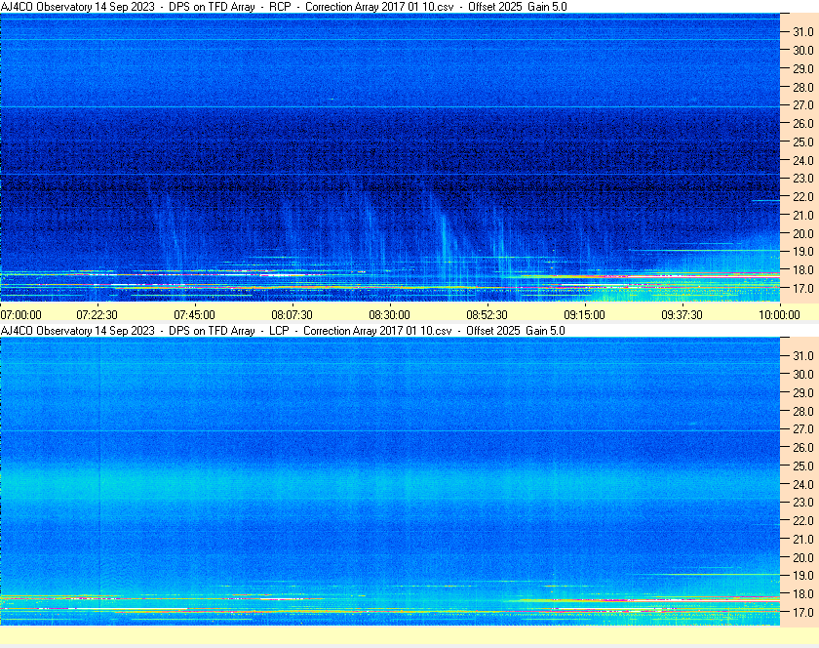Viewport: 819px width, 648px height.
Task: Select the 17.0 frequency label in LCP panel
Action: click(802, 613)
